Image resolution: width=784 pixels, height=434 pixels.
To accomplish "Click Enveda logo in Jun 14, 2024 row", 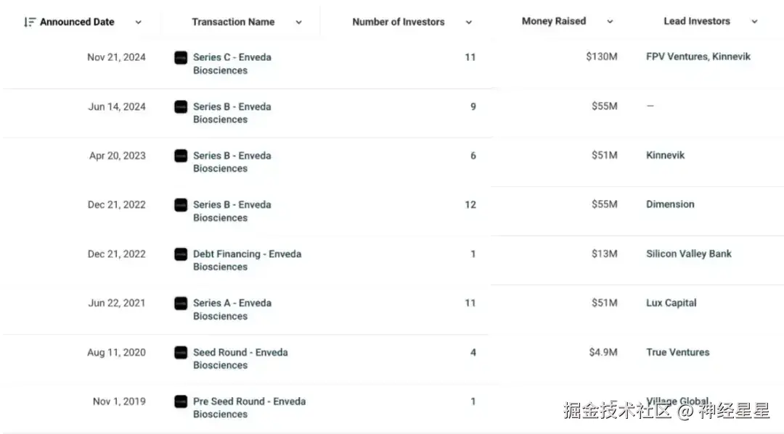I will pyautogui.click(x=181, y=107).
